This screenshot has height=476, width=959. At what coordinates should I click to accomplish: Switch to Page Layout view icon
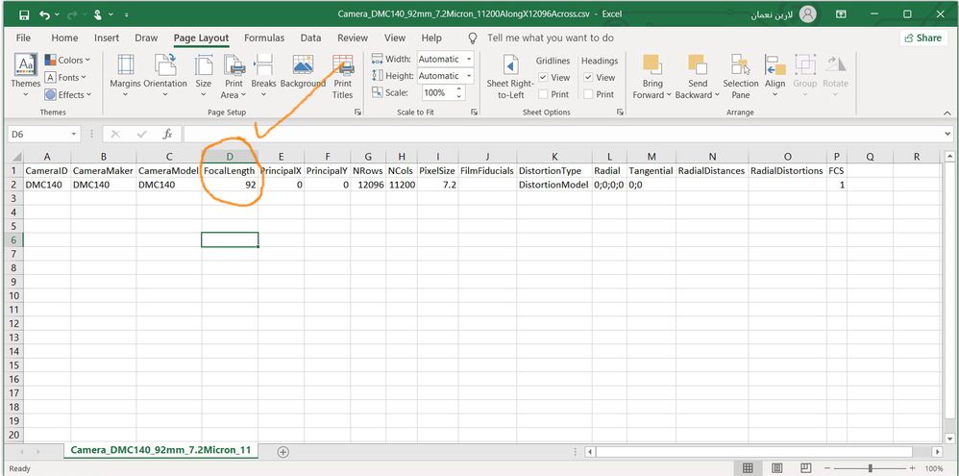[776, 468]
